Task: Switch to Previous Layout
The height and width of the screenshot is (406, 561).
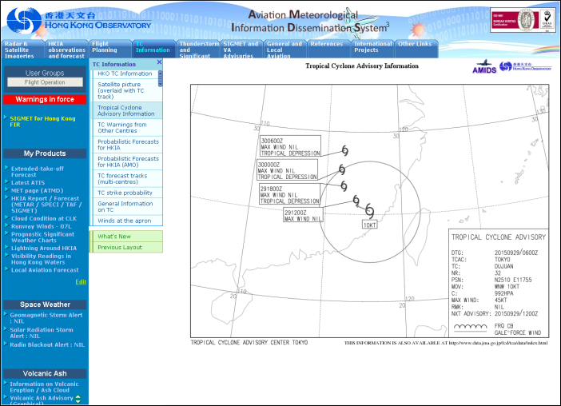Action: [x=126, y=247]
